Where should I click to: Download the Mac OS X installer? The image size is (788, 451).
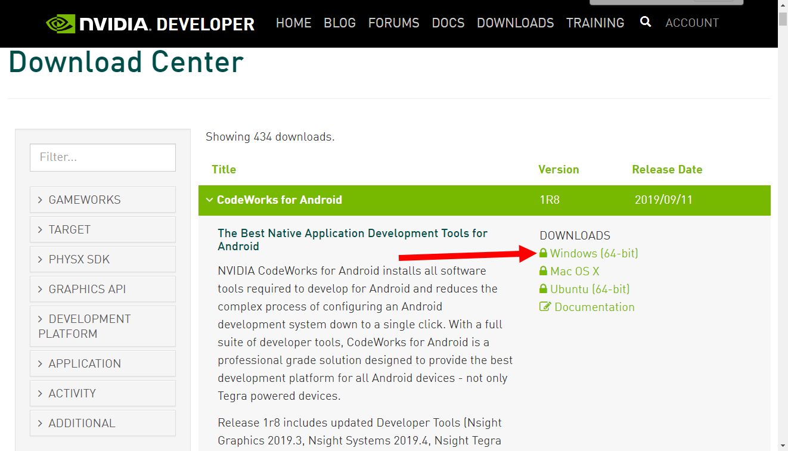(x=575, y=271)
